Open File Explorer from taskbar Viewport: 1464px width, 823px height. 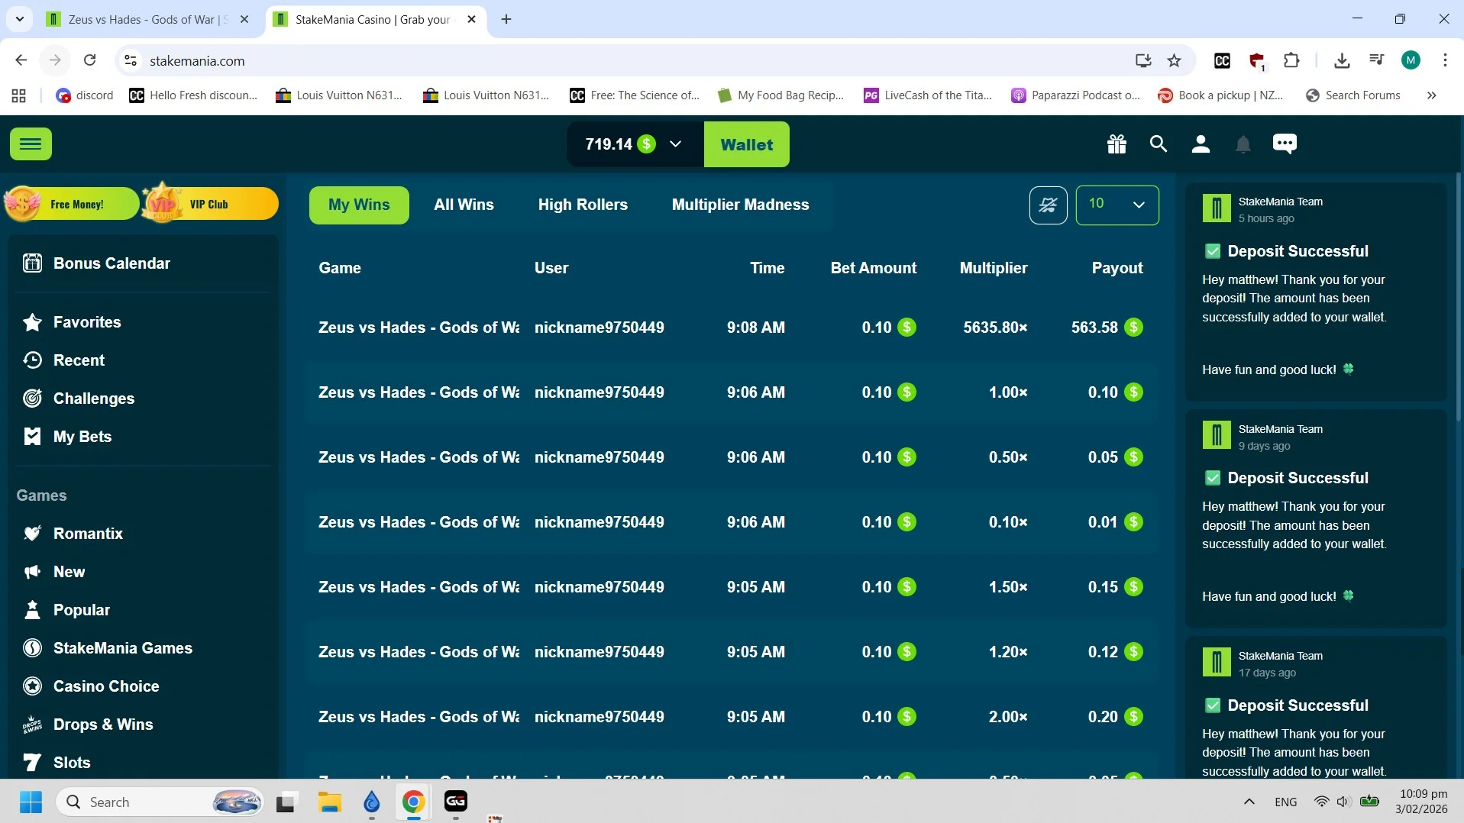[330, 802]
